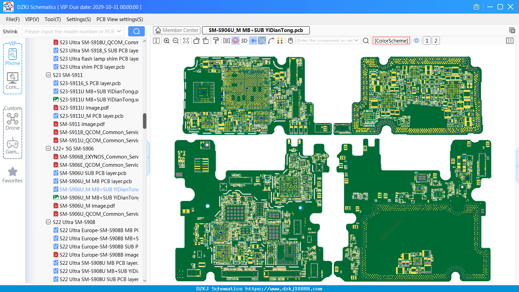Open the File(F) menu

13,19
